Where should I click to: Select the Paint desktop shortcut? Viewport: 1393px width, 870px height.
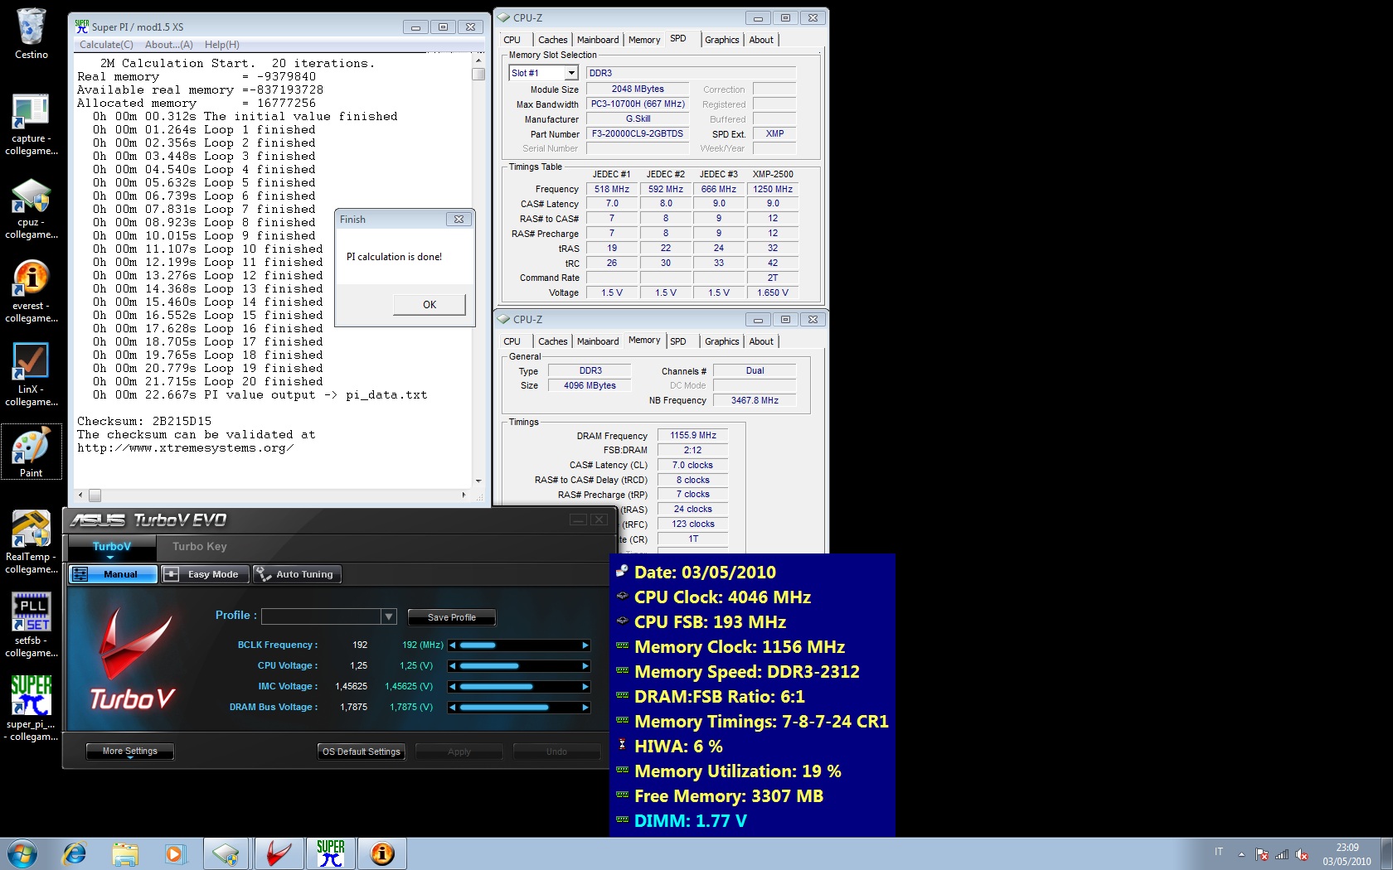31,452
